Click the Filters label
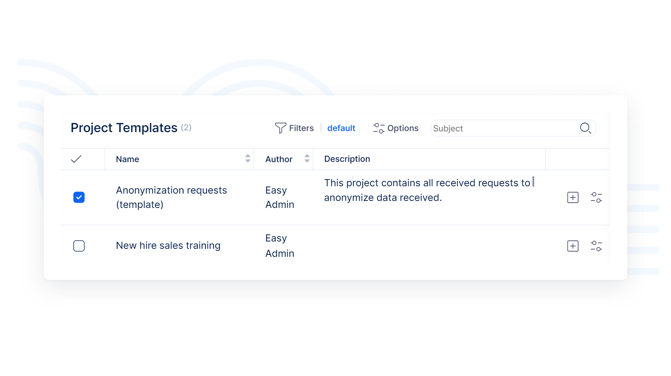 coord(301,128)
